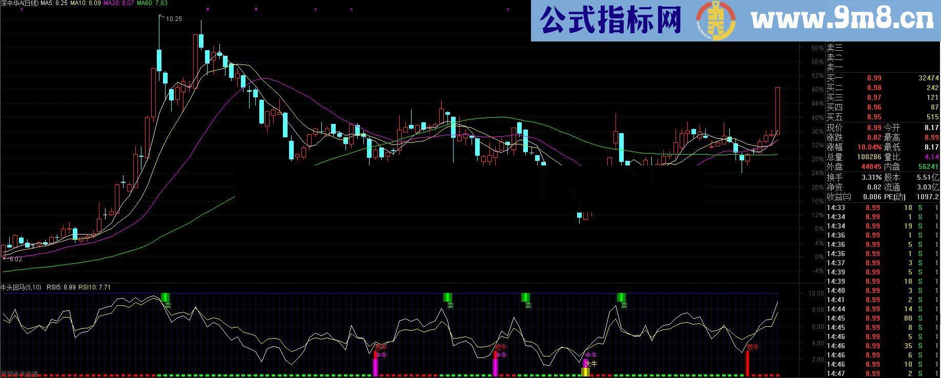The height and width of the screenshot is (378, 941).
Task: Click the 深中华A(日线) stock title
Action: (x=20, y=3)
